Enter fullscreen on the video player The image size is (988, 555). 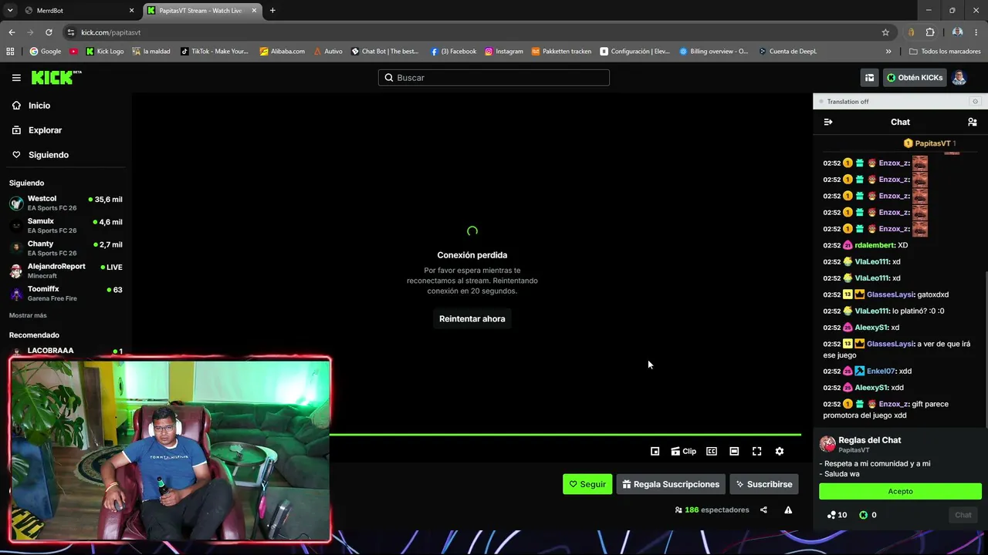tap(756, 452)
